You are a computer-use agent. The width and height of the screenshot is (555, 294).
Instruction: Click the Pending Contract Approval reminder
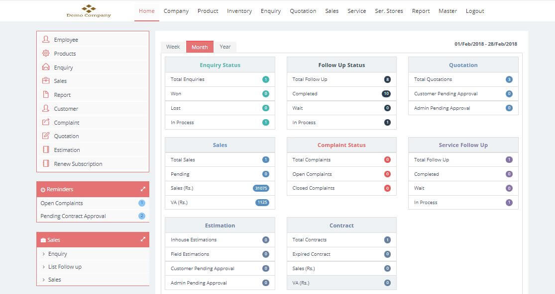point(73,216)
